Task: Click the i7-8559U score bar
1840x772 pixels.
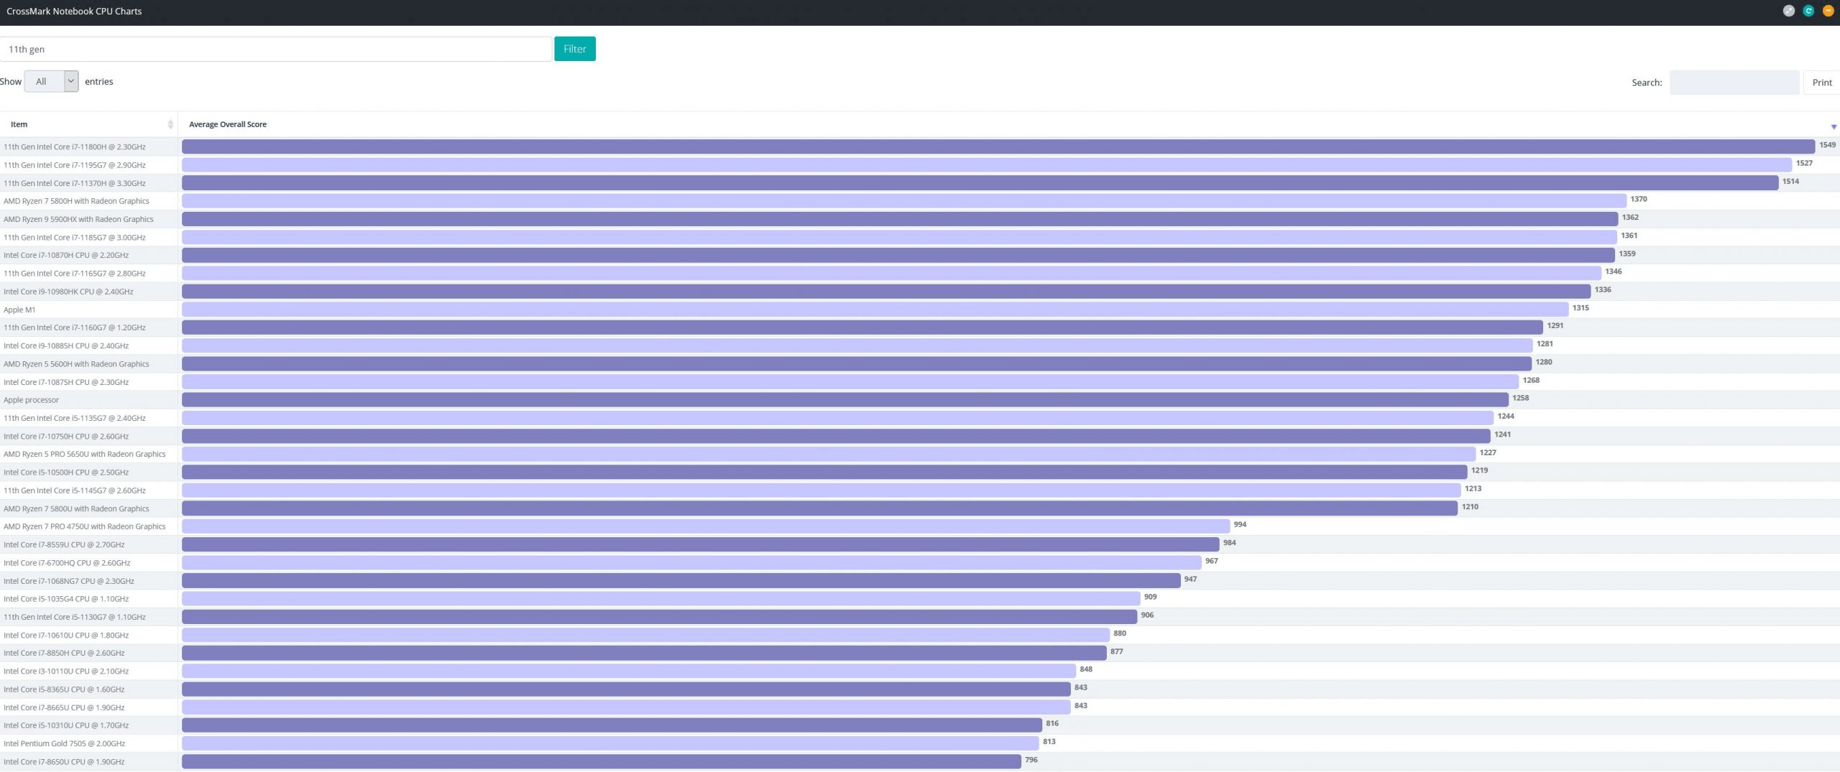Action: tap(700, 544)
